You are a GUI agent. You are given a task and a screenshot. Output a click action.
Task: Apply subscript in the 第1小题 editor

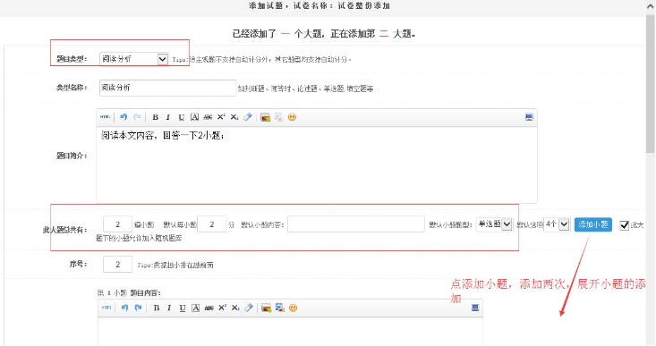click(x=235, y=308)
